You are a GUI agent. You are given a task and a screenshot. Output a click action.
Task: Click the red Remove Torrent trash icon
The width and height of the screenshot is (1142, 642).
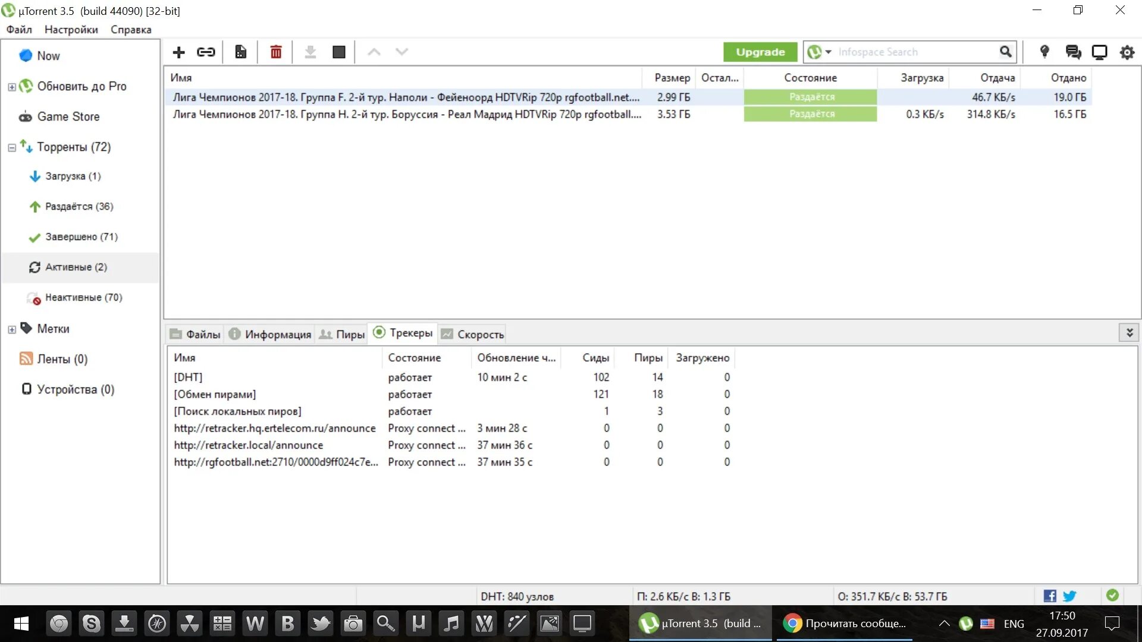(x=276, y=52)
